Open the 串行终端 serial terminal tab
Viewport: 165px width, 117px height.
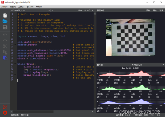tap(25, 115)
